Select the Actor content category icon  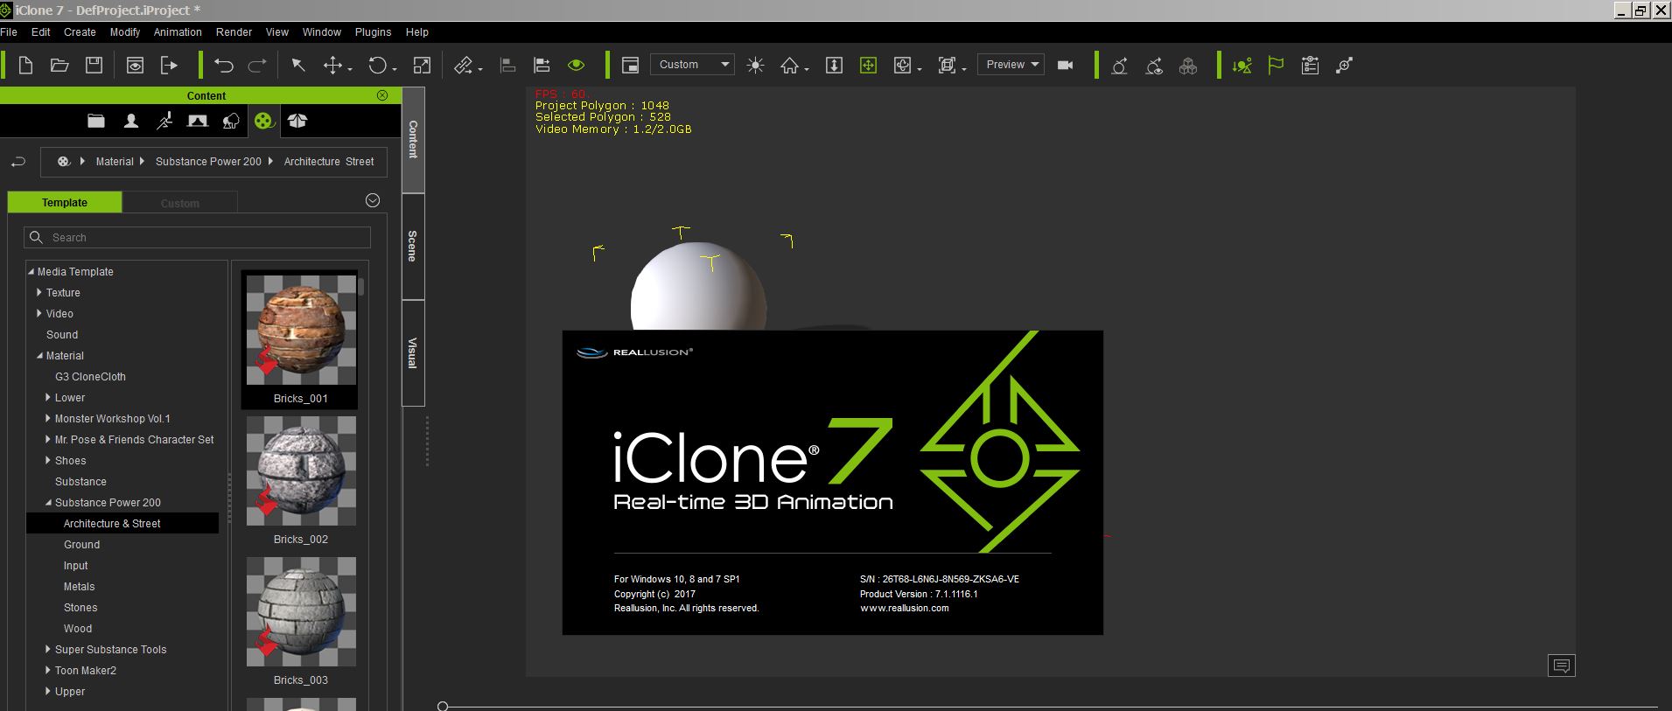click(130, 121)
